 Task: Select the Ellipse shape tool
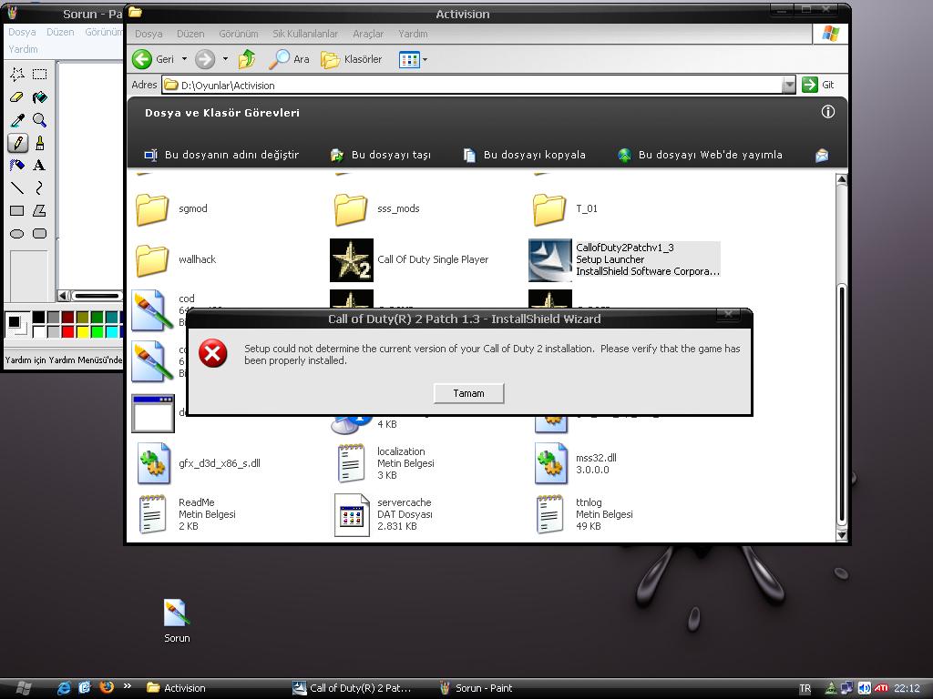coord(17,234)
